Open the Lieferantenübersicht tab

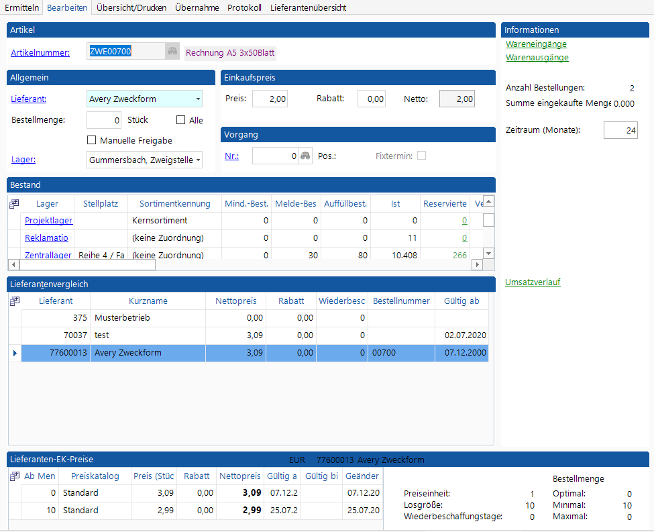(309, 7)
